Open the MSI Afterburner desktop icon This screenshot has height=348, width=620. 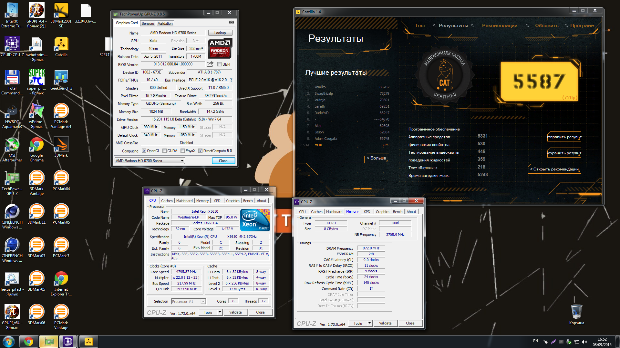click(12, 149)
